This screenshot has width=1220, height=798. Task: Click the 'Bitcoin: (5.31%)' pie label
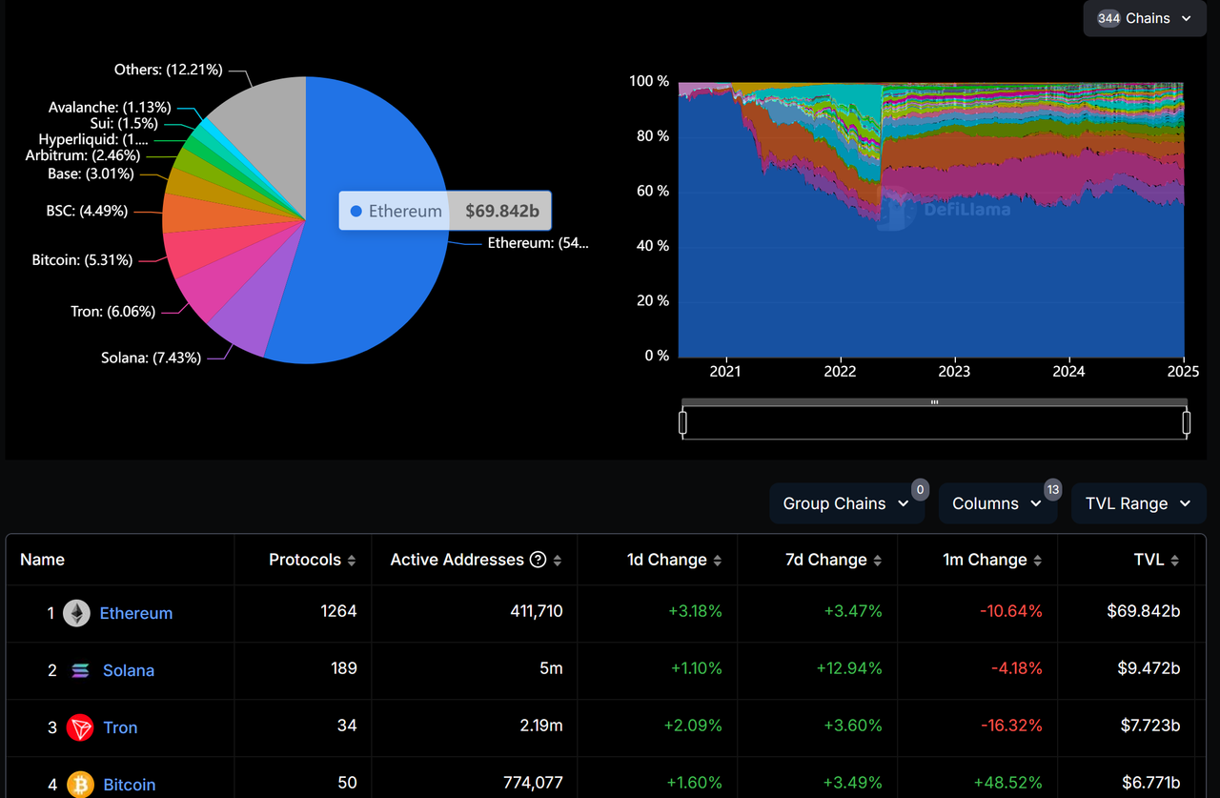pos(82,259)
